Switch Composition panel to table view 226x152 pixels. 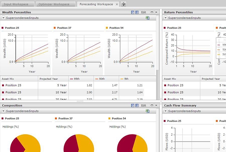137,105
